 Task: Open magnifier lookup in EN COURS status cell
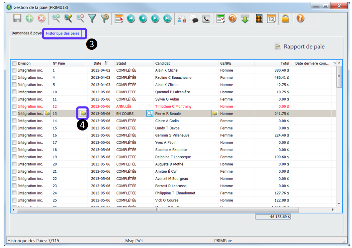[x=150, y=114]
